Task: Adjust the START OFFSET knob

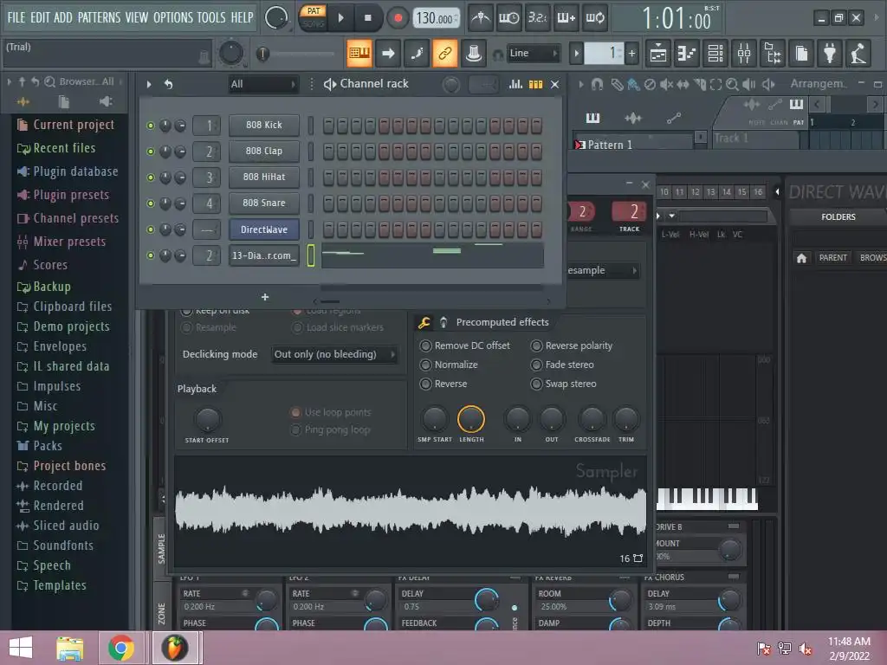Action: [x=208, y=420]
